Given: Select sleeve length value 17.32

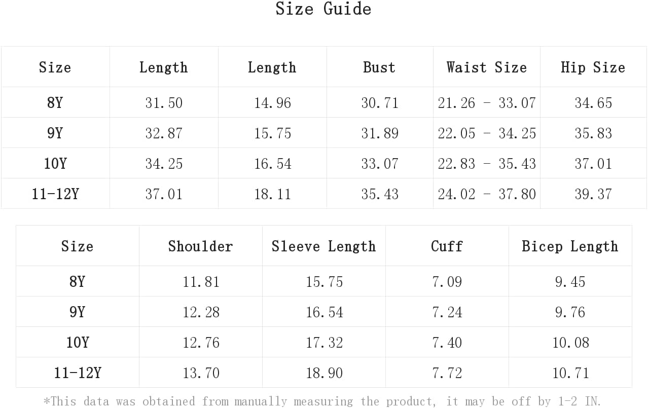Looking at the screenshot, I should 325,342.
